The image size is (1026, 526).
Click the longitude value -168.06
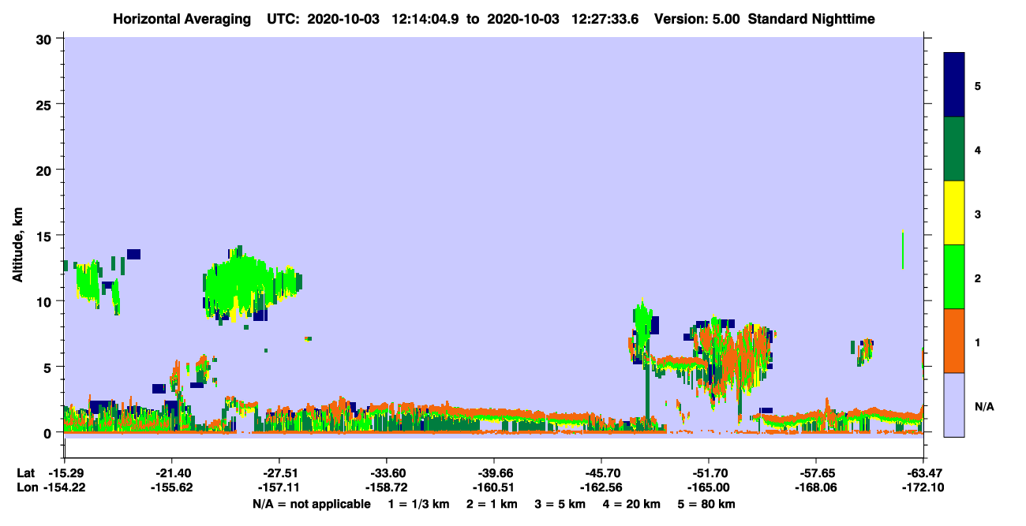pos(816,488)
